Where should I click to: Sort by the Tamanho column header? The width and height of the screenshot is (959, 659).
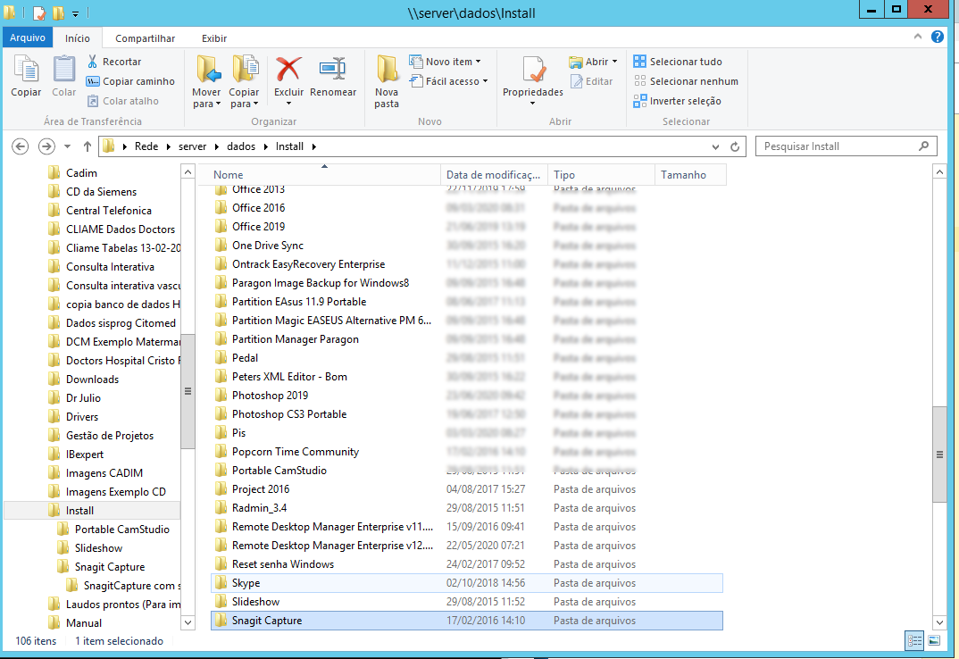690,174
